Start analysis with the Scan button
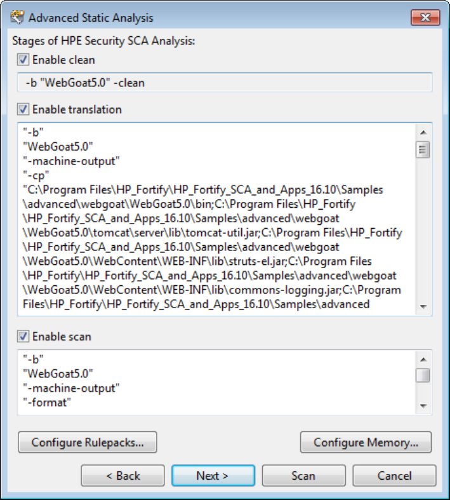Viewport: 450px width, 500px height. point(303,476)
